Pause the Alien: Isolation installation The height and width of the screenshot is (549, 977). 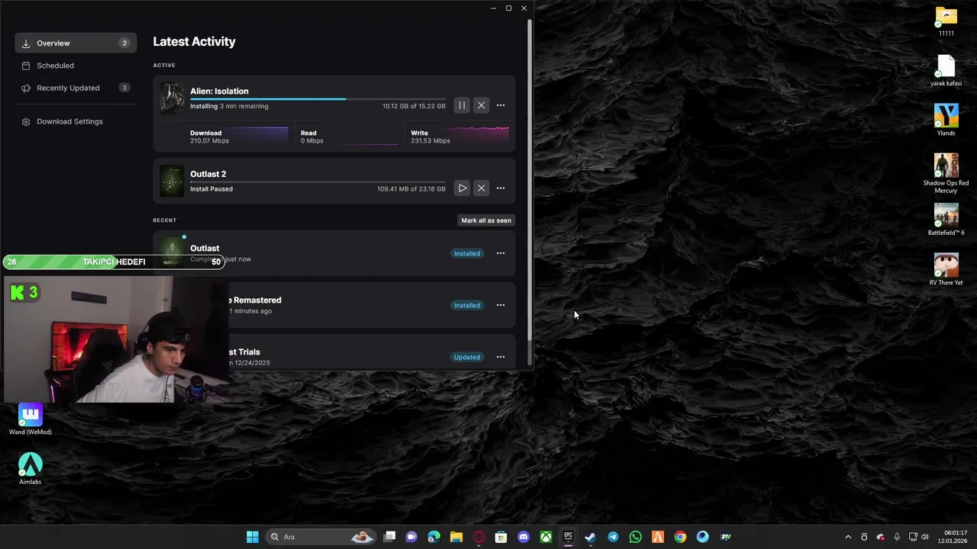[462, 105]
